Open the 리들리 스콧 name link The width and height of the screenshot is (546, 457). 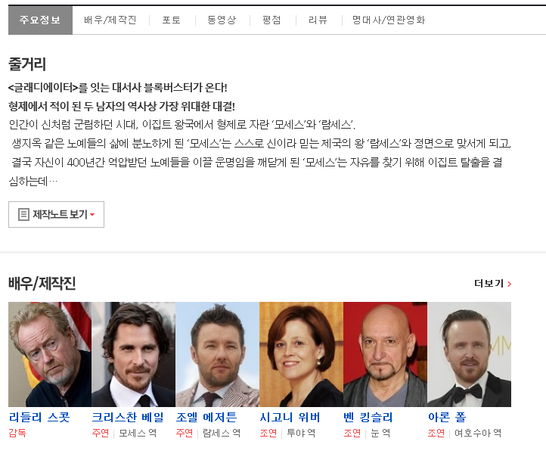(x=39, y=417)
